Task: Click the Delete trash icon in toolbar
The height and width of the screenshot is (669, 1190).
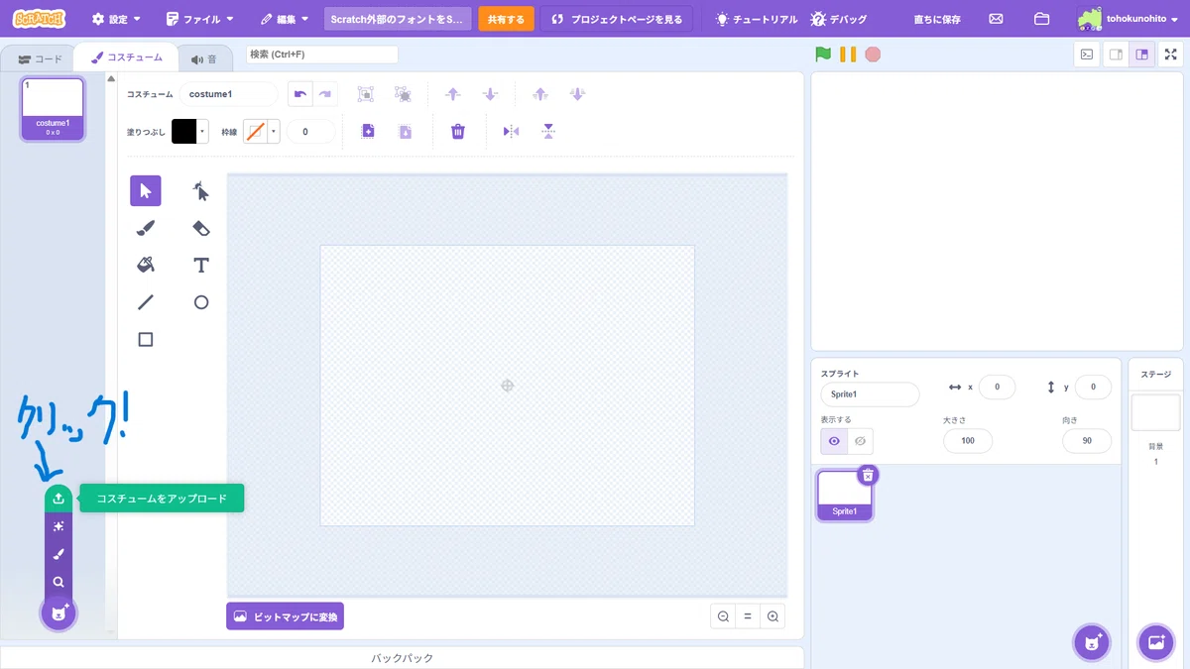Action: pyautogui.click(x=457, y=131)
